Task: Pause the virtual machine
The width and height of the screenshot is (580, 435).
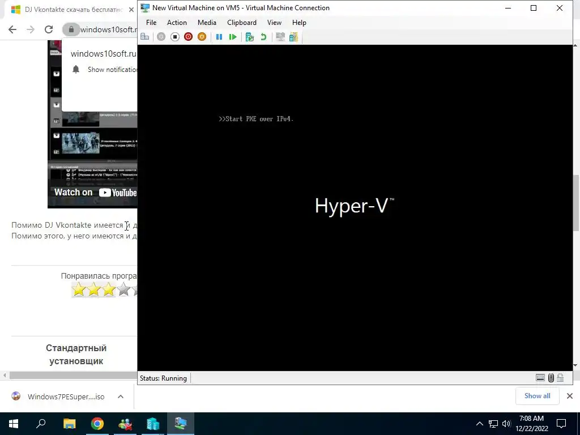Action: point(219,37)
